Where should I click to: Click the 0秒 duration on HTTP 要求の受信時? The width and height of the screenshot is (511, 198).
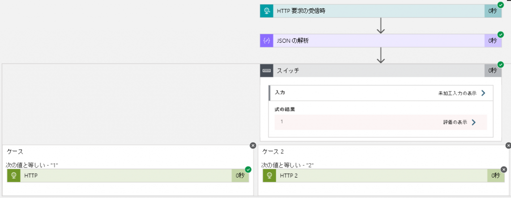click(x=493, y=11)
